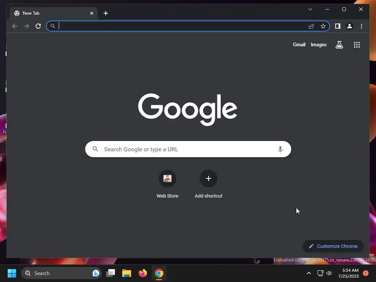Minimize the Chrome window
Screen dimensions: 376x282
(x=327, y=9)
